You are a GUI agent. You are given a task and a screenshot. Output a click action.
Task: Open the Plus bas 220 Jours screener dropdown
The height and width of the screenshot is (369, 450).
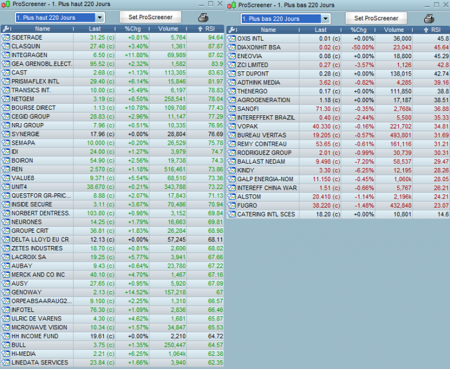[x=286, y=19]
